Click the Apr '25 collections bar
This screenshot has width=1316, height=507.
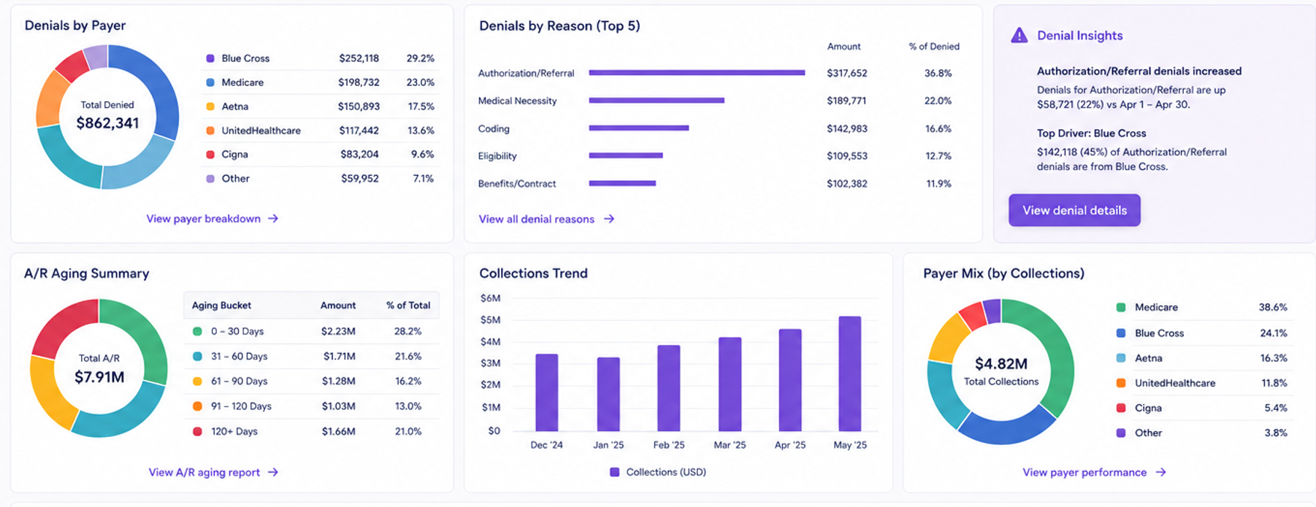click(x=790, y=380)
